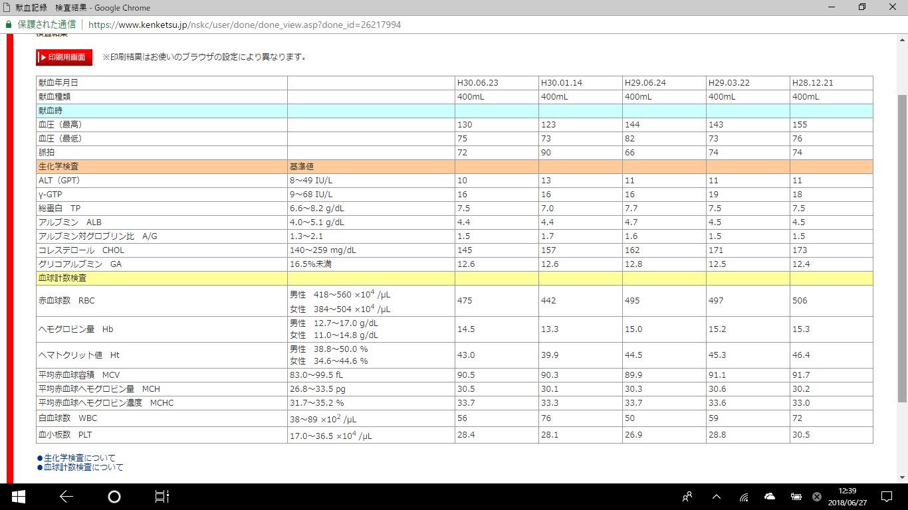Click the URL in the address bar

[244, 25]
